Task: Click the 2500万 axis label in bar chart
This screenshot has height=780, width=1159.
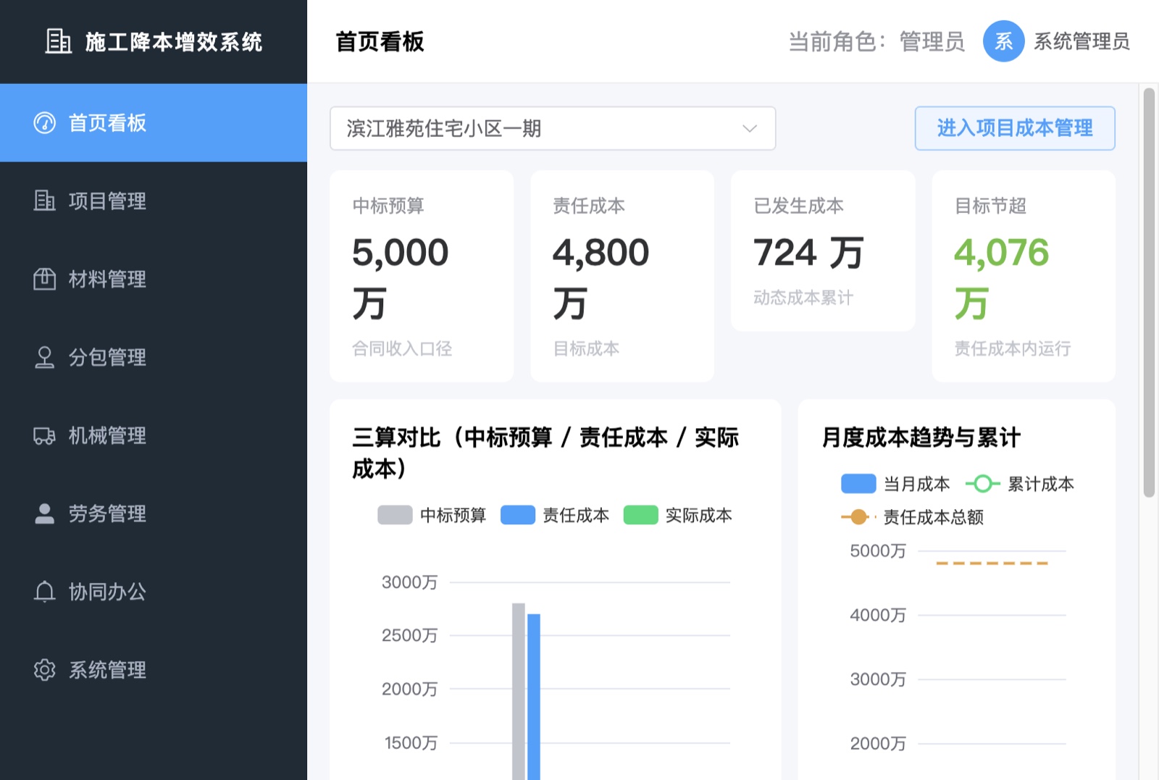Action: 410,635
